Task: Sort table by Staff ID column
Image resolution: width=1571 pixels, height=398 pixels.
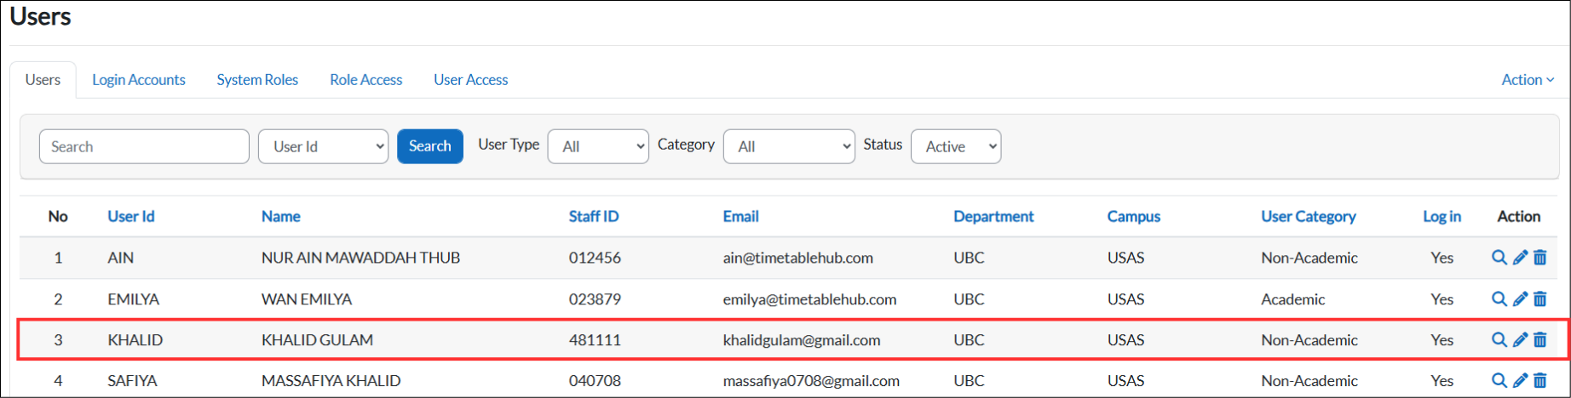Action: tap(594, 216)
